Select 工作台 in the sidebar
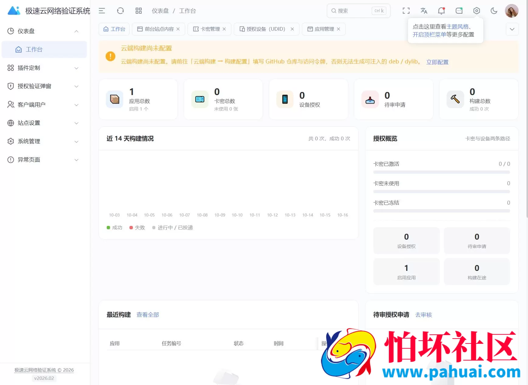Image resolution: width=528 pixels, height=385 pixels. coord(44,49)
